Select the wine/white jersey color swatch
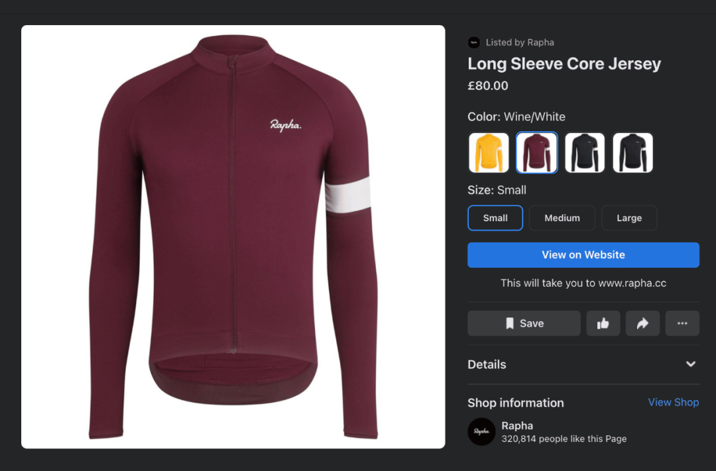Viewport: 716px width, 471px height. [537, 152]
